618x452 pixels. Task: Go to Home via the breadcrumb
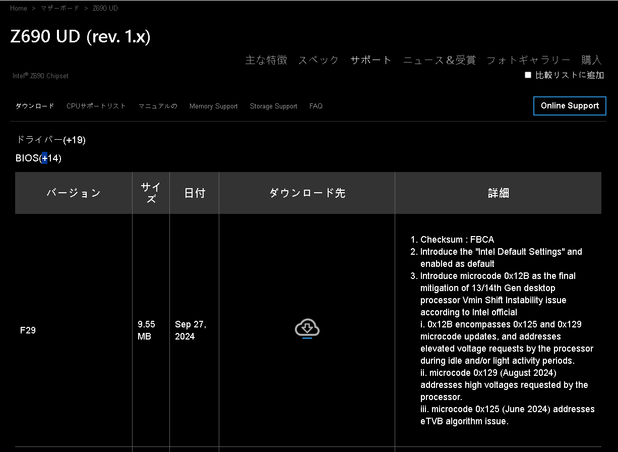(18, 8)
